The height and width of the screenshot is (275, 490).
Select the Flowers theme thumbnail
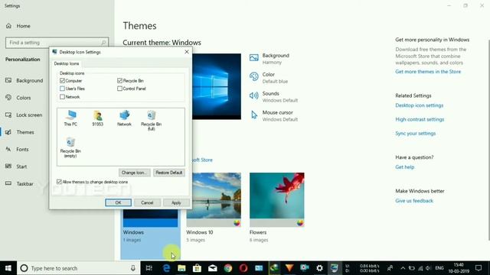[277, 199]
